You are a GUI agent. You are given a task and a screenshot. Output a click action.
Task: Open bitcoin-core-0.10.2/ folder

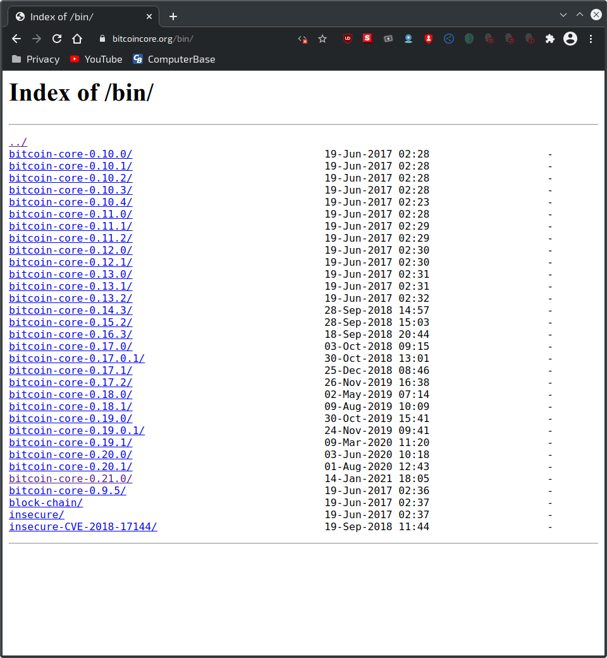pyautogui.click(x=70, y=178)
